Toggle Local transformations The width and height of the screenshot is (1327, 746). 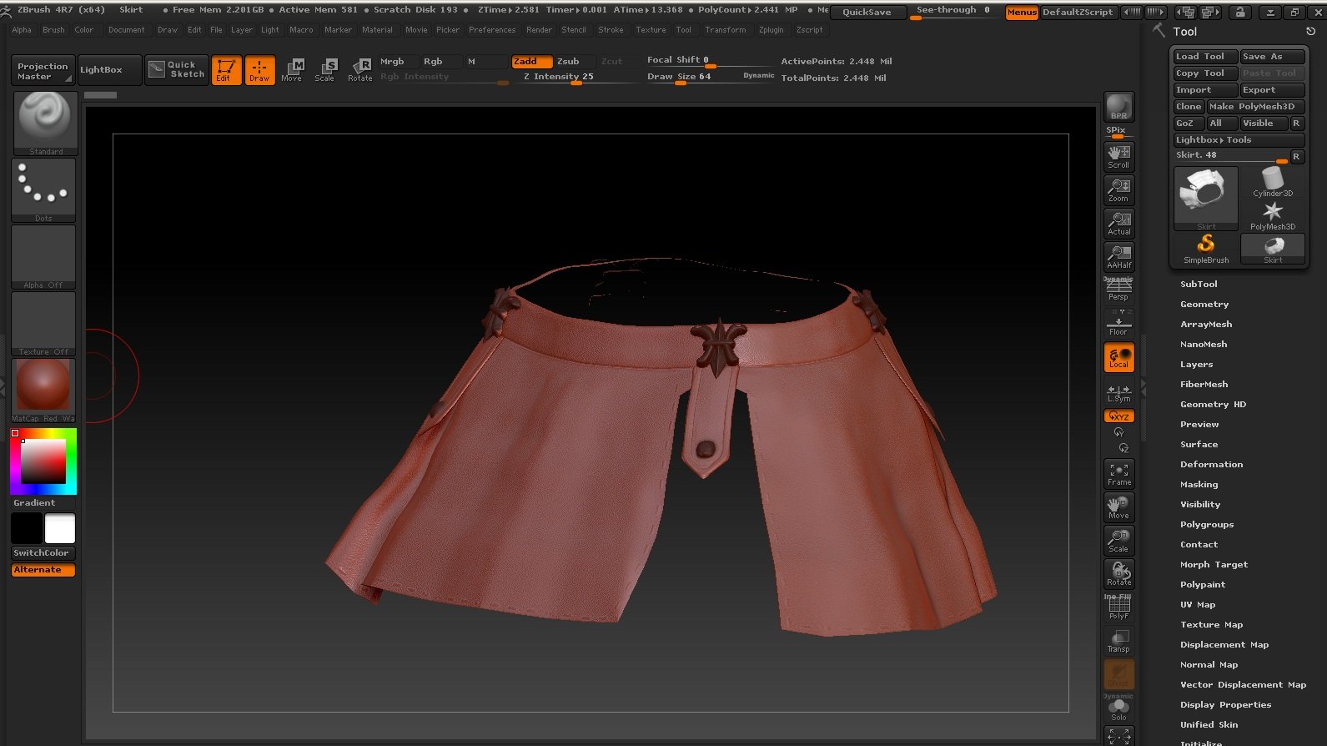1118,357
